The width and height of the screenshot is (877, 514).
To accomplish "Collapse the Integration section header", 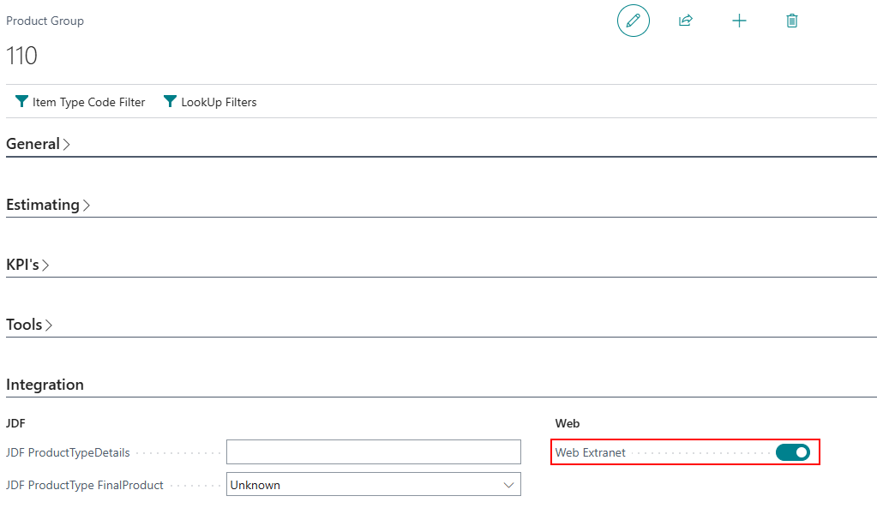I will pos(45,385).
